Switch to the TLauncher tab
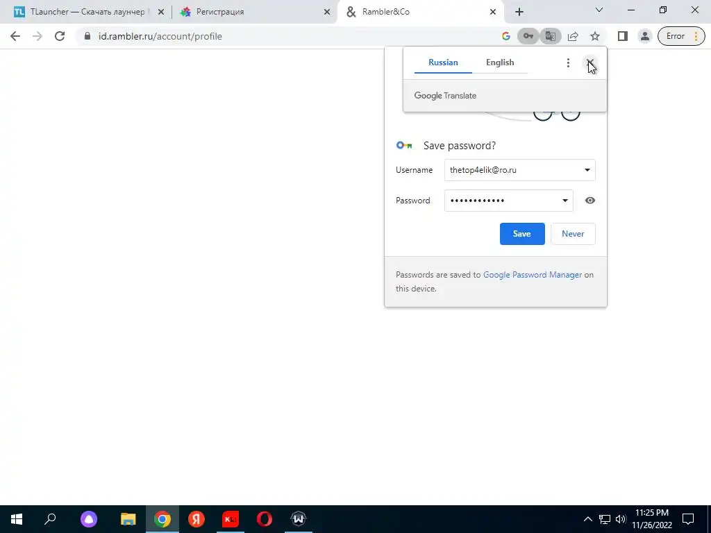This screenshot has width=711, height=533. (86, 12)
